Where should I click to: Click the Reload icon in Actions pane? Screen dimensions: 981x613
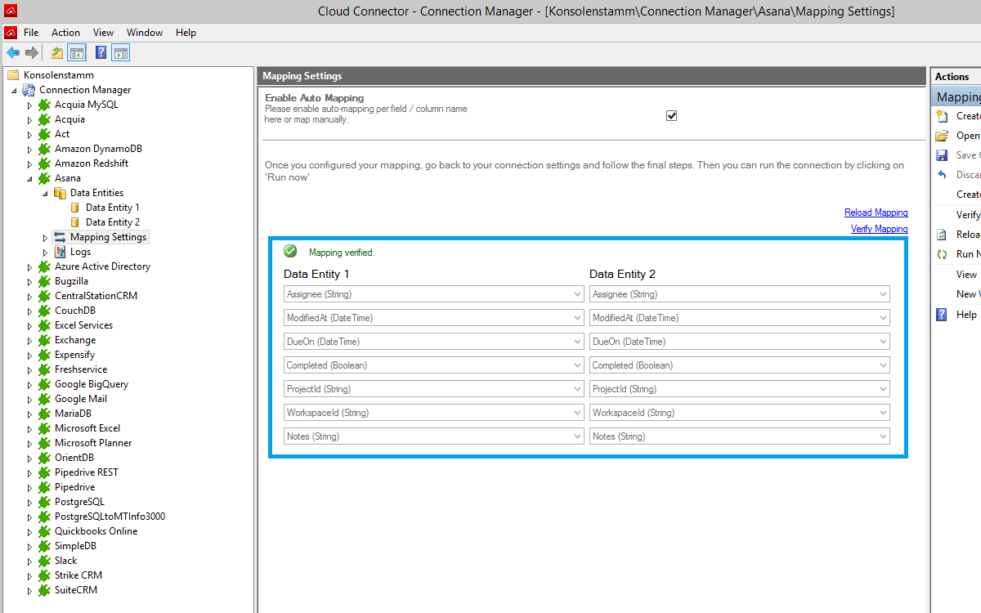click(942, 235)
